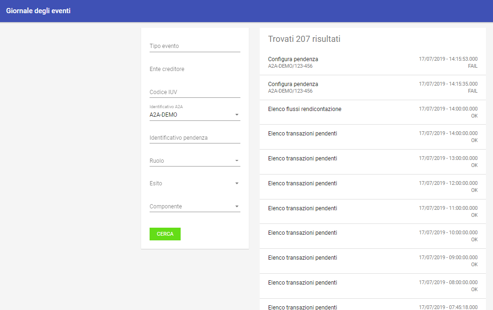Screen dimensions: 493x310
Task: Open the Identificativo A2A dropdown arrow
Action: point(237,115)
